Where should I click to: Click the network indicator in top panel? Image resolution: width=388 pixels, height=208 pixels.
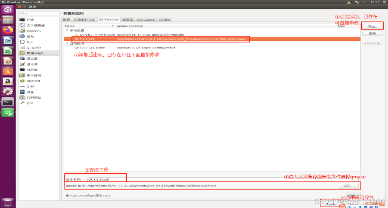pyautogui.click(x=357, y=2)
